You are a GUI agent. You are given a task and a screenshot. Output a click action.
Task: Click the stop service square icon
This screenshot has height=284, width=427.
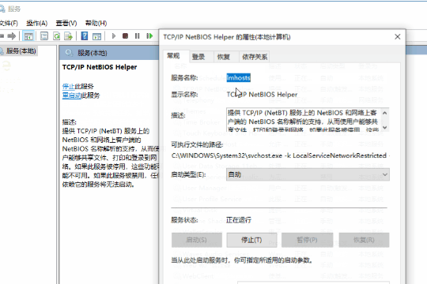[x=125, y=35]
